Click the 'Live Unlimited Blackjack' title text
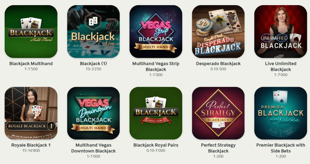This screenshot has width=310, height=164. tap(281, 67)
